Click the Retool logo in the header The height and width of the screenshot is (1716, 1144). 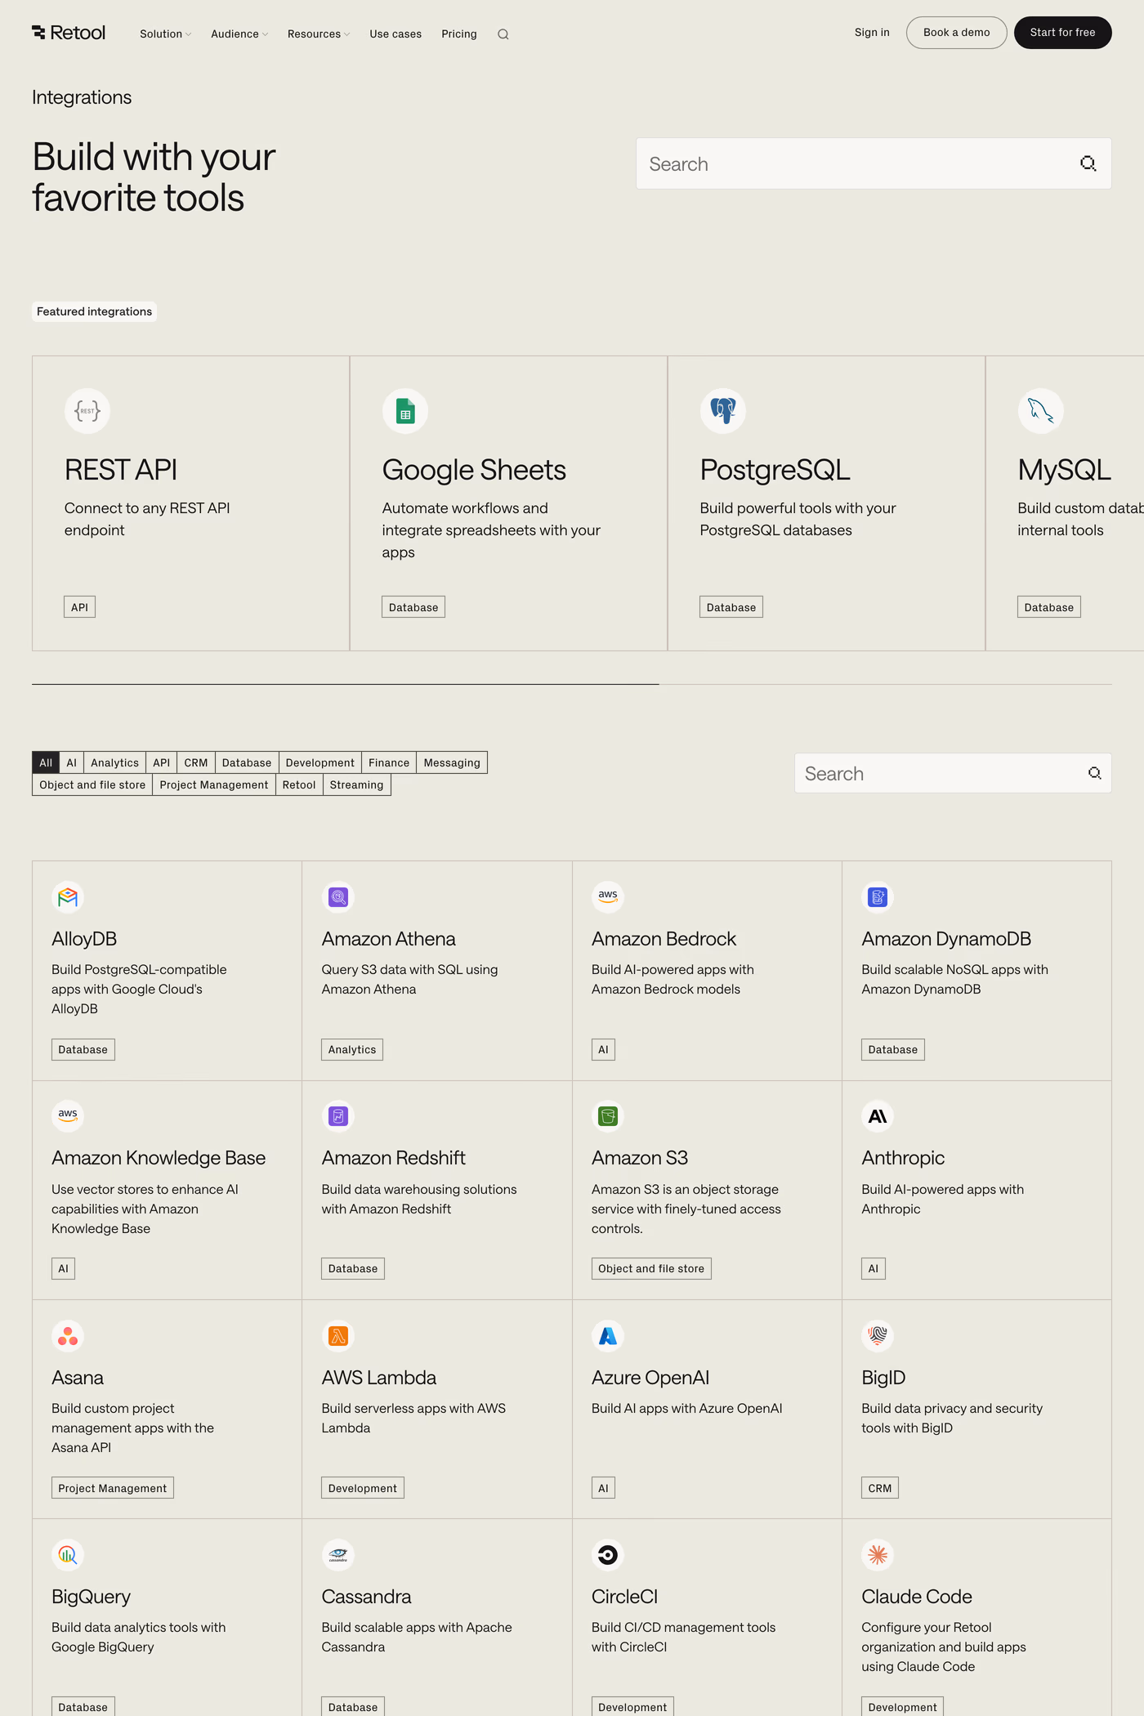point(69,33)
